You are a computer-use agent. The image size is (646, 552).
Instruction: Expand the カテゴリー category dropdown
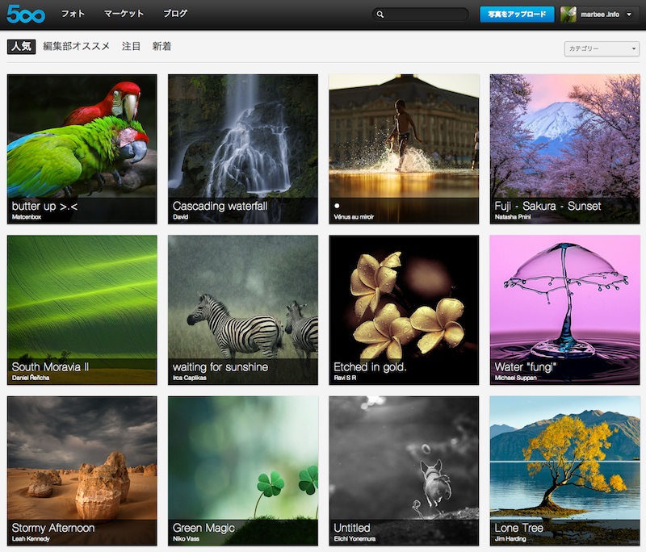coord(602,48)
